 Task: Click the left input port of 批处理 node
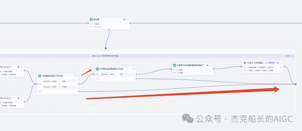88,23
